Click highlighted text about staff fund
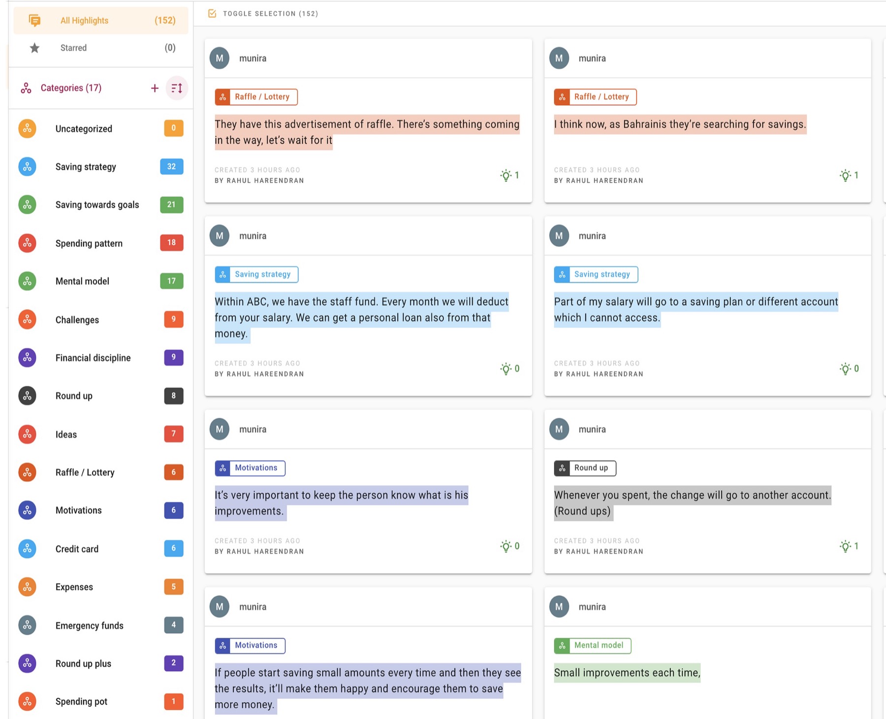This screenshot has height=719, width=886. point(362,318)
